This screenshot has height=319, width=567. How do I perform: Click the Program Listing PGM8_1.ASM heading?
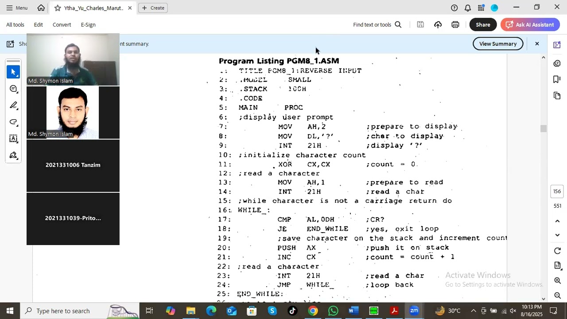tap(279, 61)
